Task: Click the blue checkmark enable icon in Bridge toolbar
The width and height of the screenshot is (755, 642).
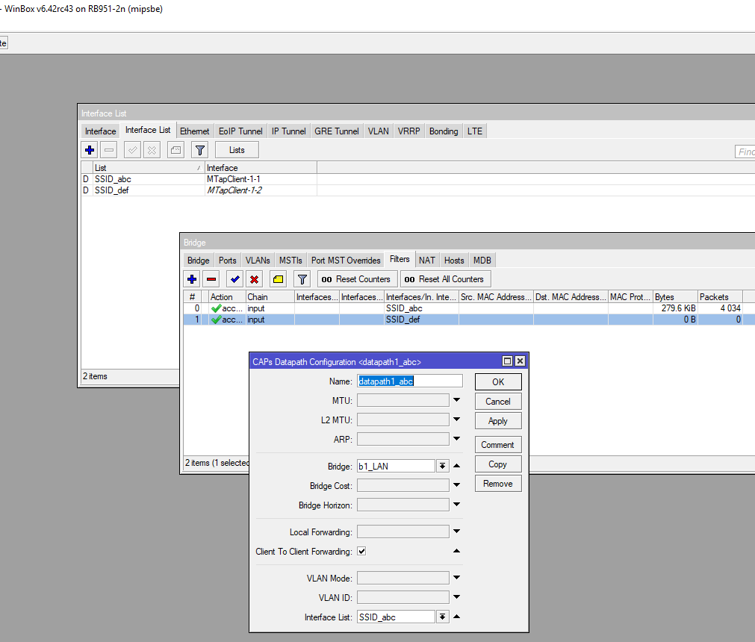Action: 234,279
